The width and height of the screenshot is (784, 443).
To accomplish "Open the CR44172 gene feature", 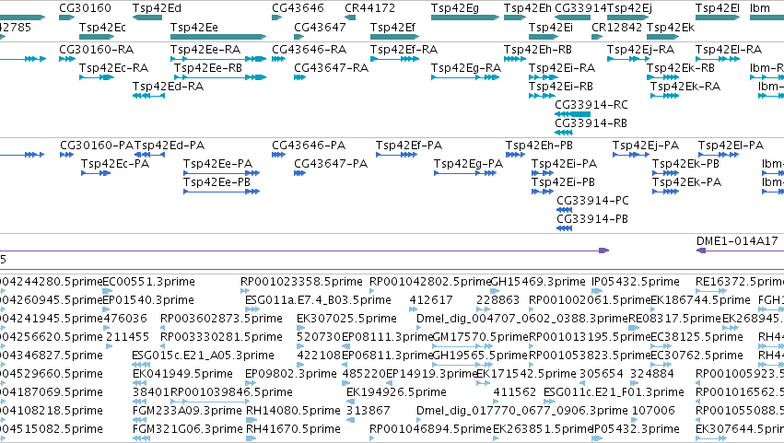I will tap(350, 17).
